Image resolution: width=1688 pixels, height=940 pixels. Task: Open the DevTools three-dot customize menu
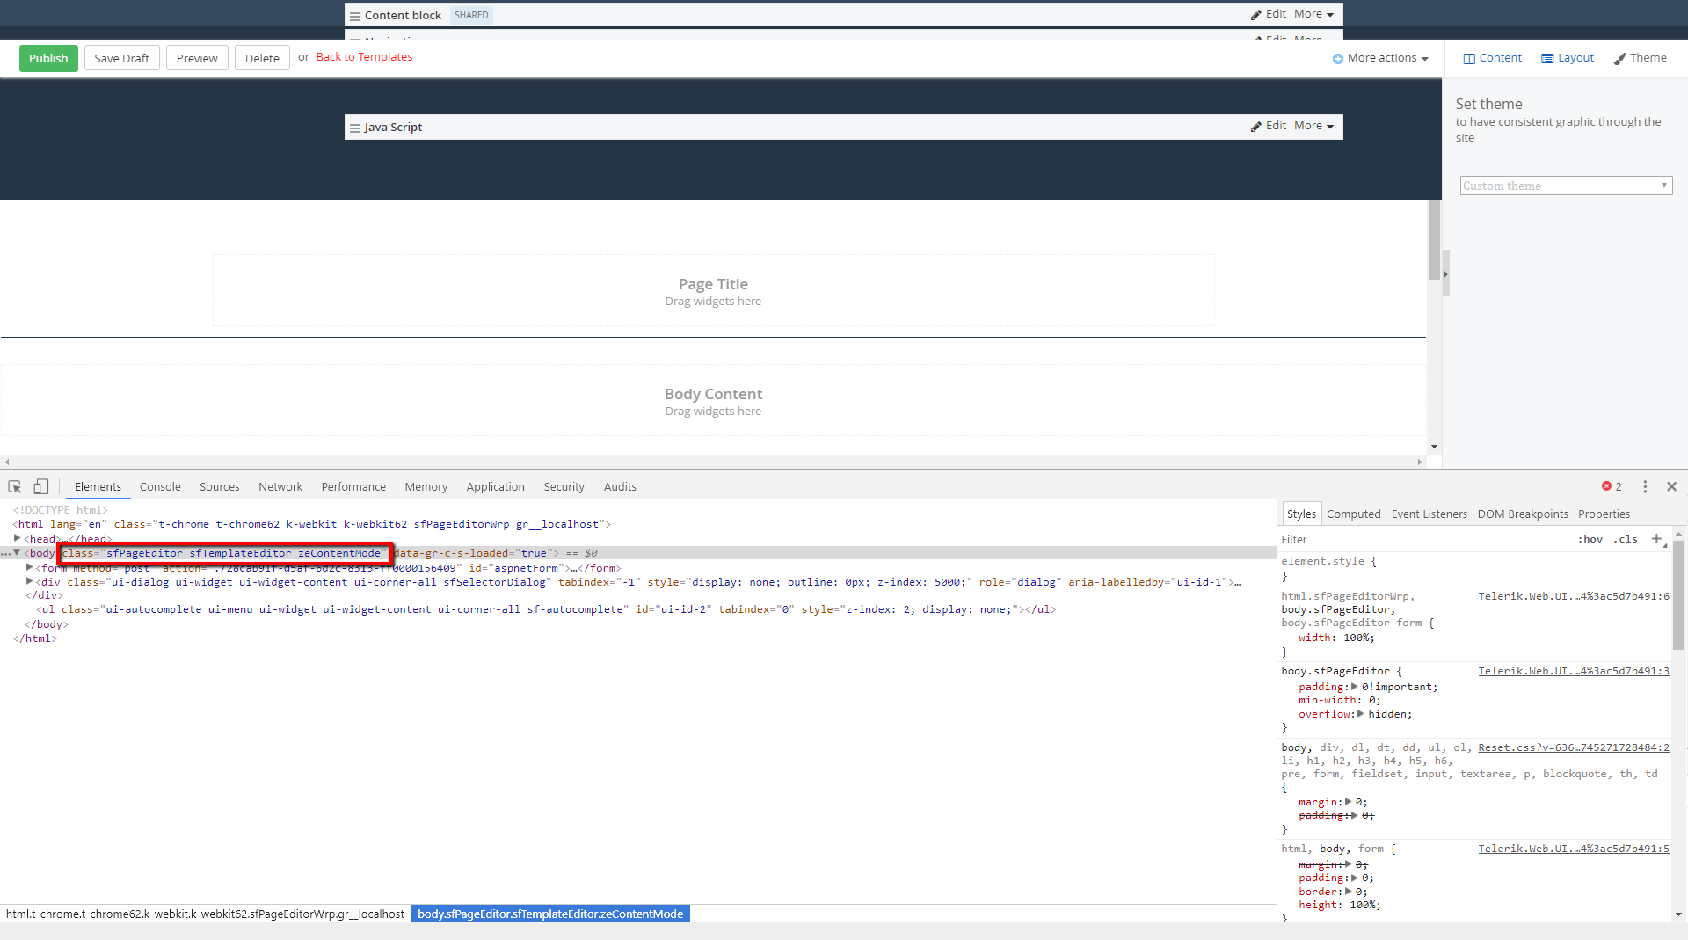pos(1645,486)
